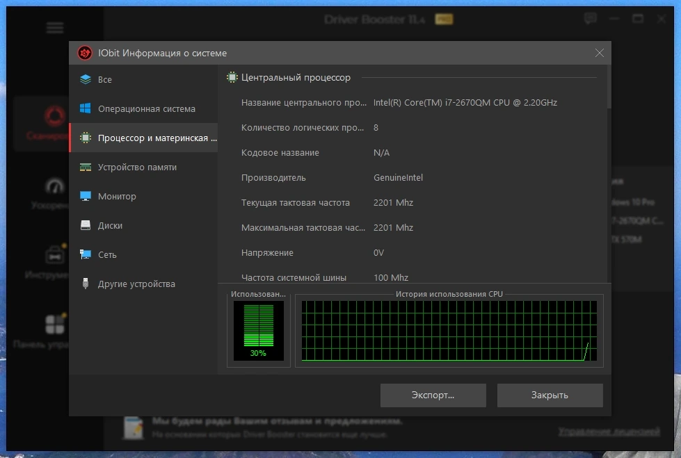Click Производитель value GenuineIntel
Viewport: 681px width, 458px height.
[398, 177]
